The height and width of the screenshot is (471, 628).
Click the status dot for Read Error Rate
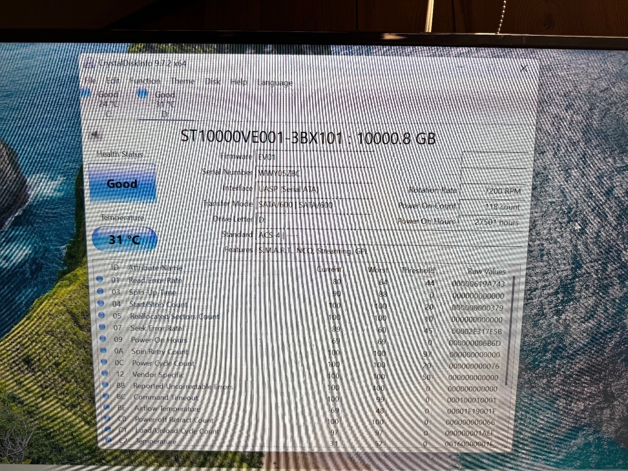coord(100,279)
